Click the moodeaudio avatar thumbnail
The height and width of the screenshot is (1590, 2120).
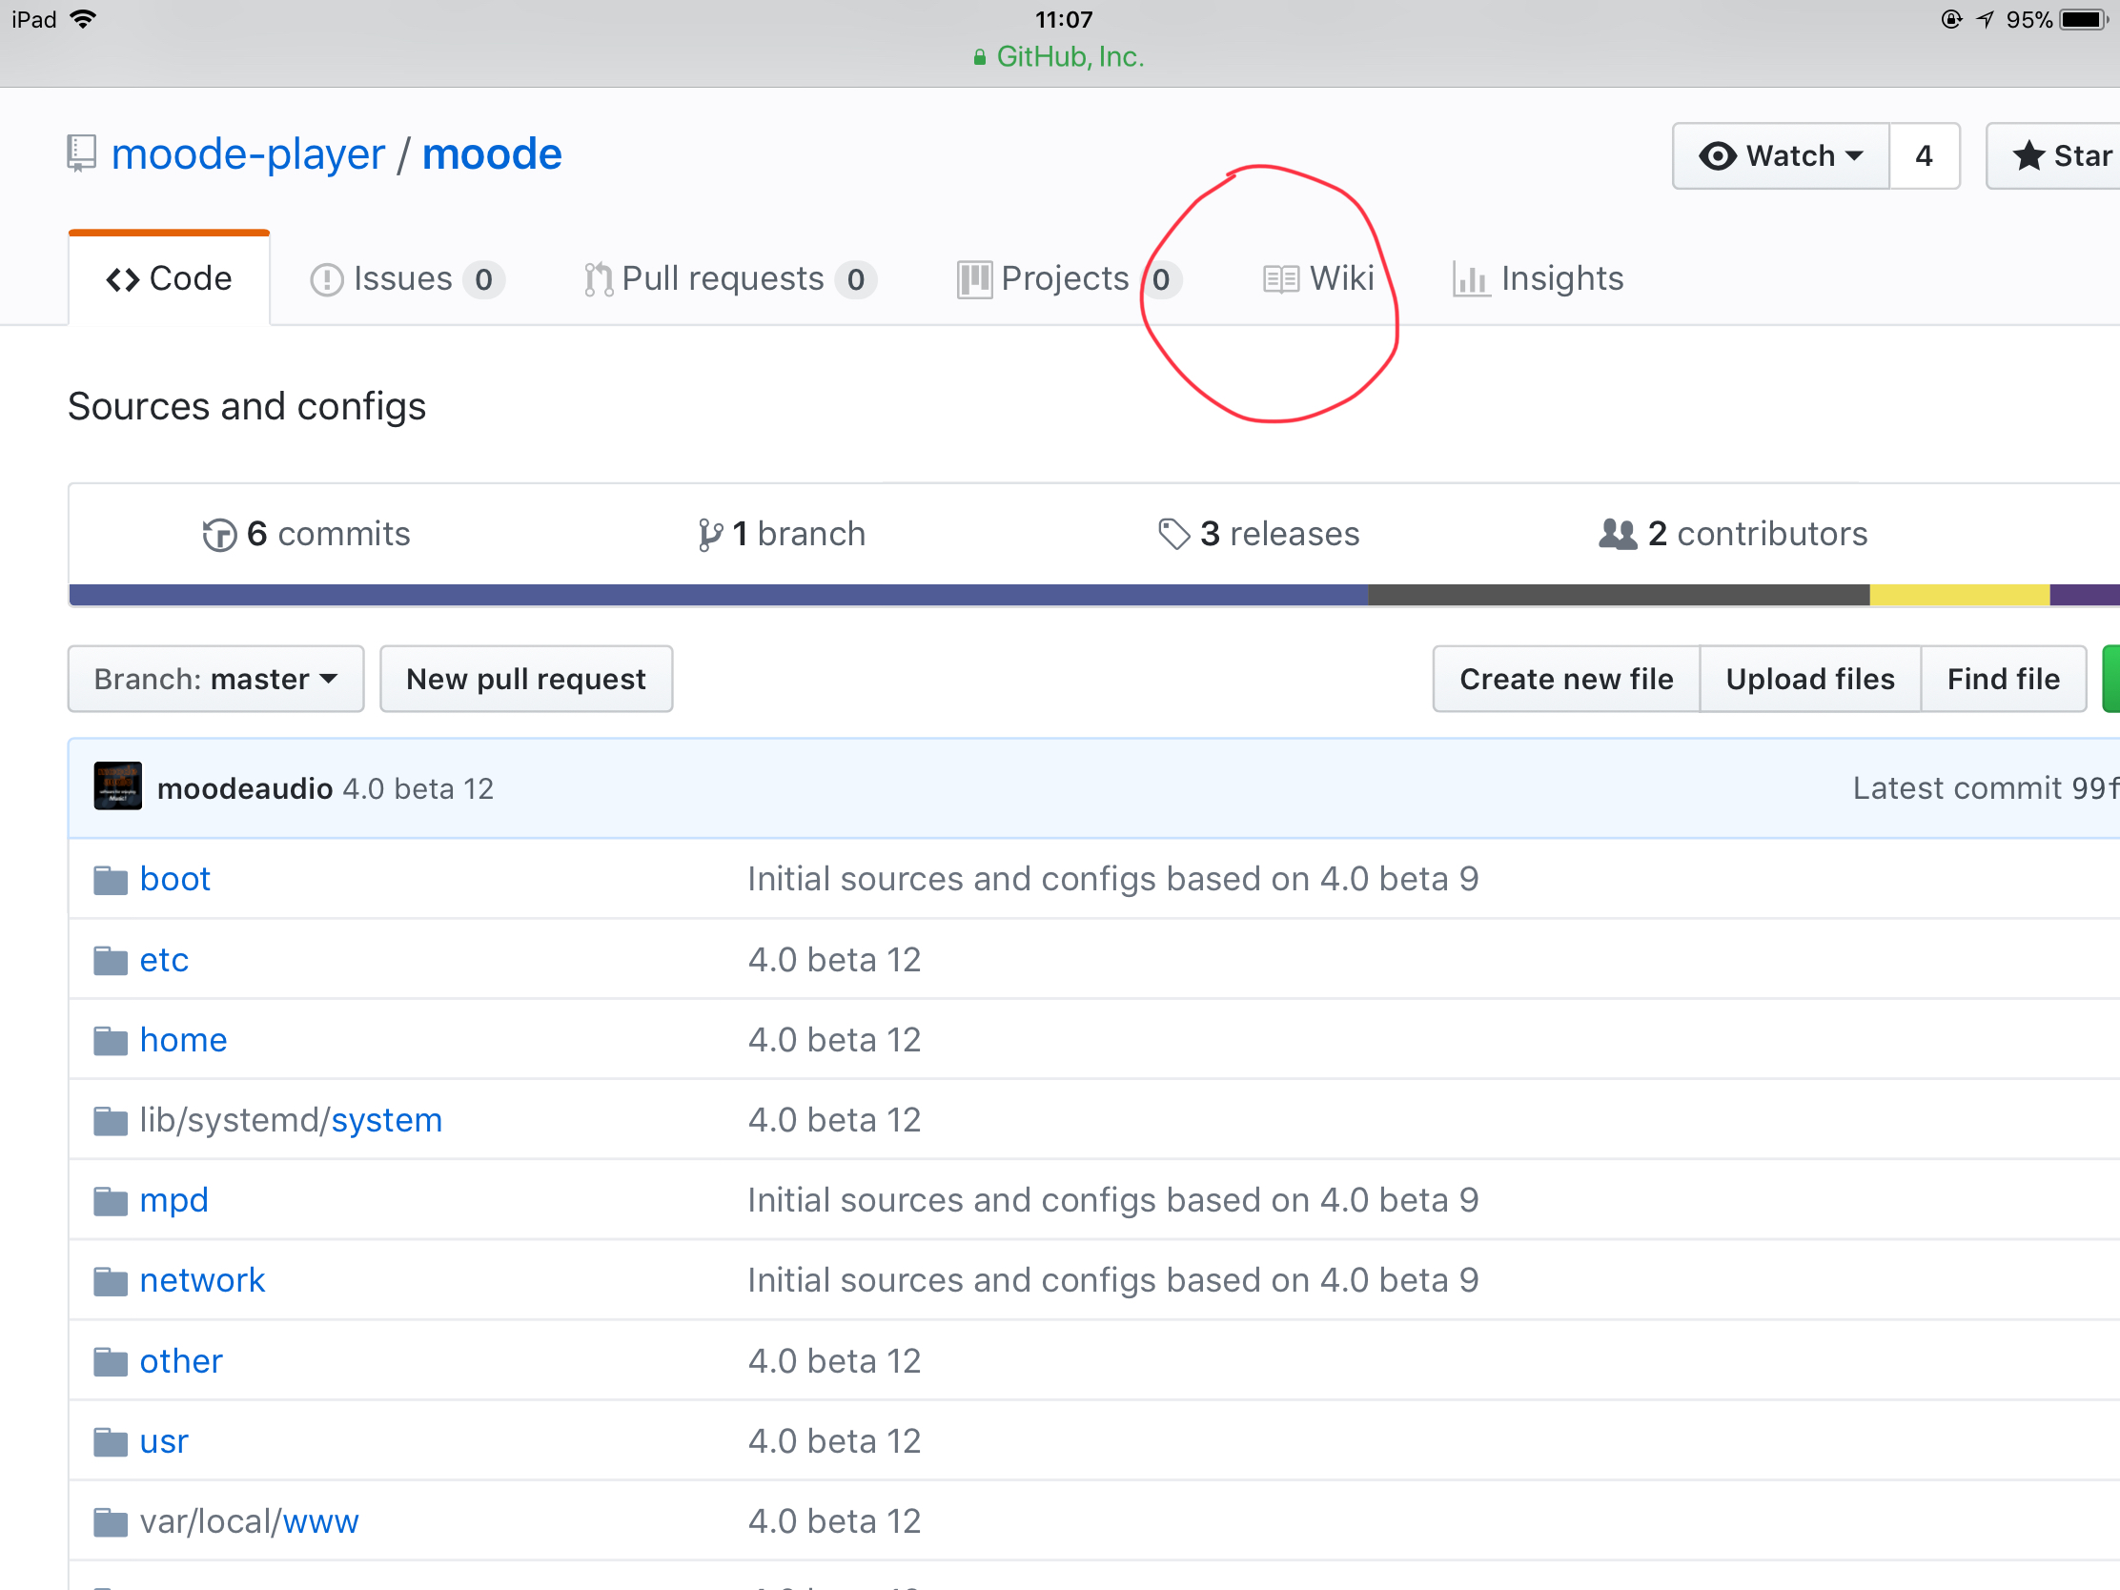(x=118, y=785)
